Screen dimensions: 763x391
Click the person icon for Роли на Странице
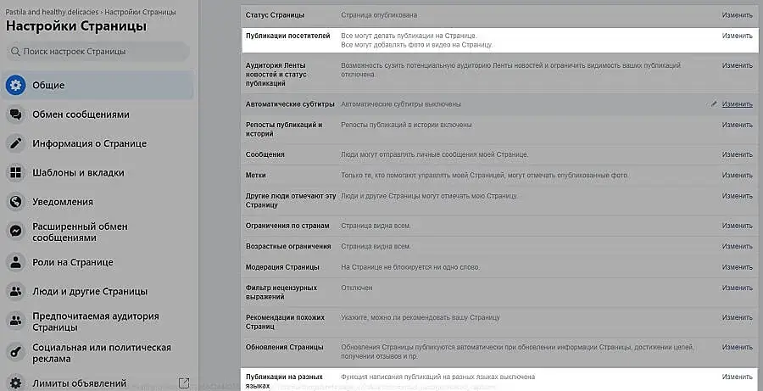pos(15,262)
